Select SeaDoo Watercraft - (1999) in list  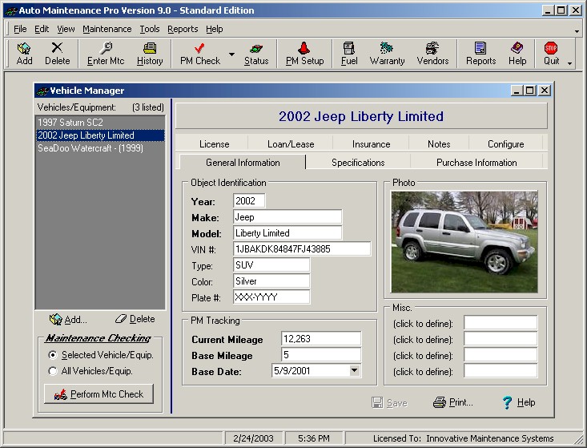pyautogui.click(x=100, y=148)
